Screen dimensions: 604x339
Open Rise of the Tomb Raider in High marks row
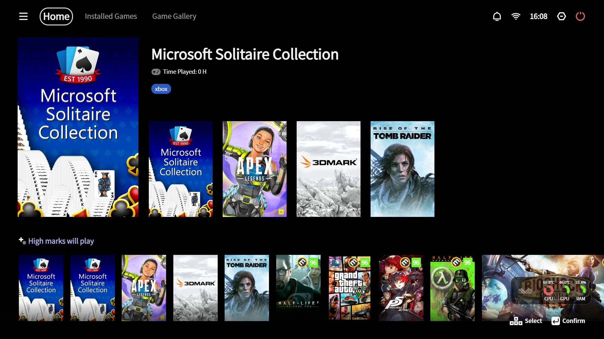point(247,288)
